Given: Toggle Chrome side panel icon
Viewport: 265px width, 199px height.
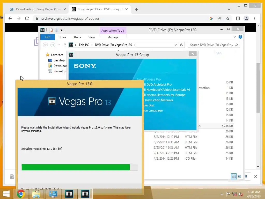Looking at the screenshot, I should click(238, 18).
